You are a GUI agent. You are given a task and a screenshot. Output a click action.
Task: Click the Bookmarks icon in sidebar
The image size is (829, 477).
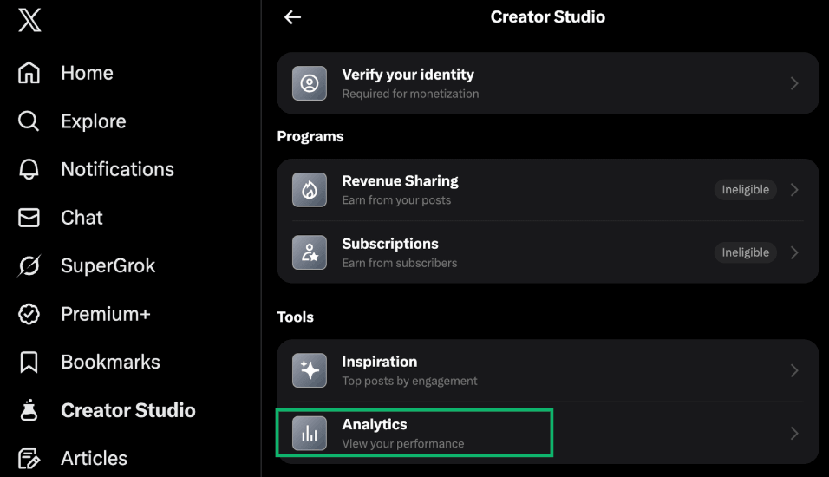(29, 362)
